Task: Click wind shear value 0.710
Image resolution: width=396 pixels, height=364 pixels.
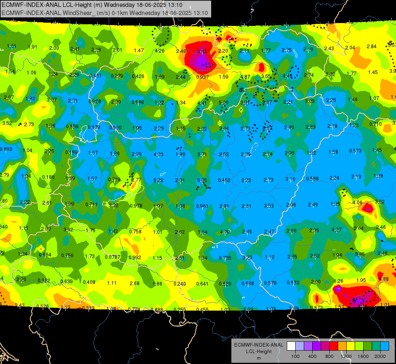Action: 375,124
